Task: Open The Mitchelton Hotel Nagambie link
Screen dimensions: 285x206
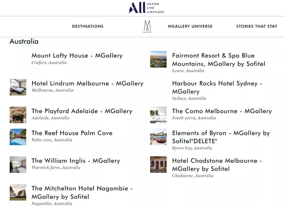Action: tap(82, 192)
